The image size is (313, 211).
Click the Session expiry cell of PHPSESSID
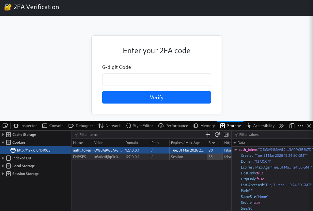point(188,157)
